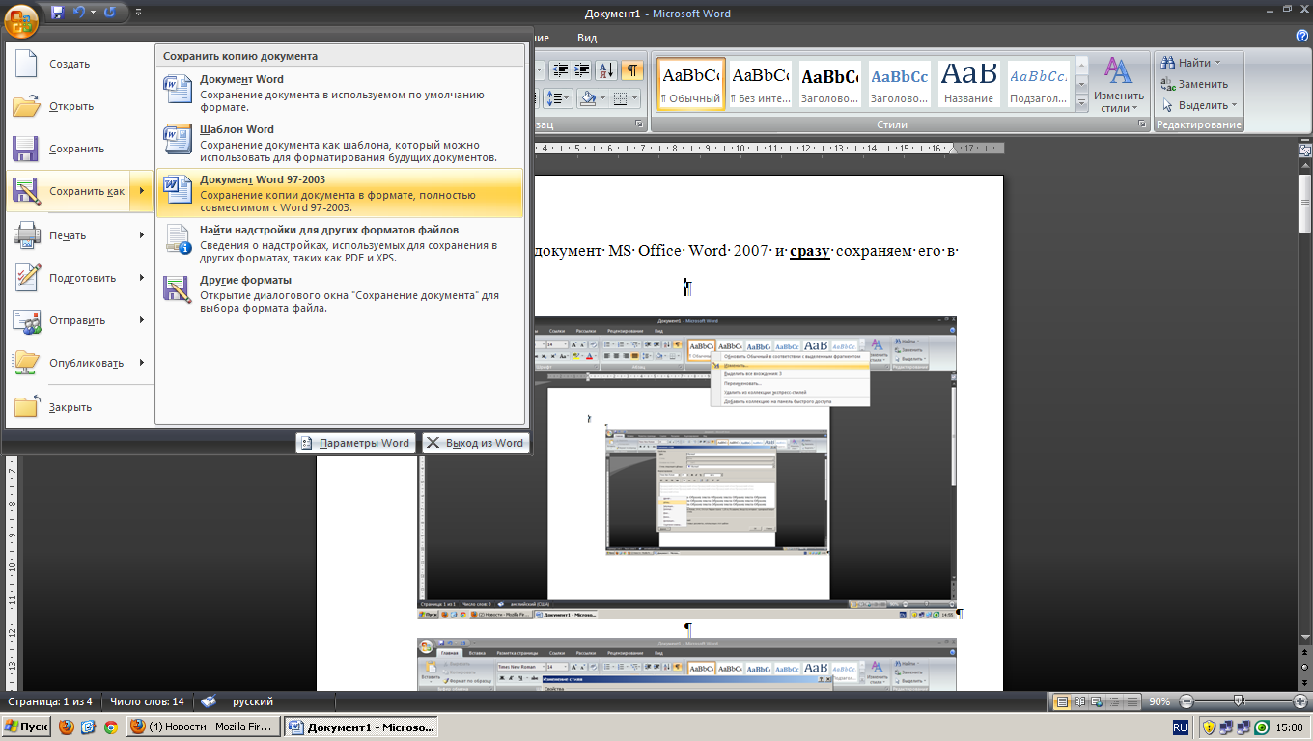1313x741 pixels.
Task: Click the Decrease Indent icon
Action: [559, 70]
